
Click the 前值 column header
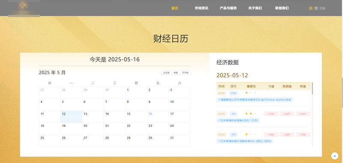303,86
